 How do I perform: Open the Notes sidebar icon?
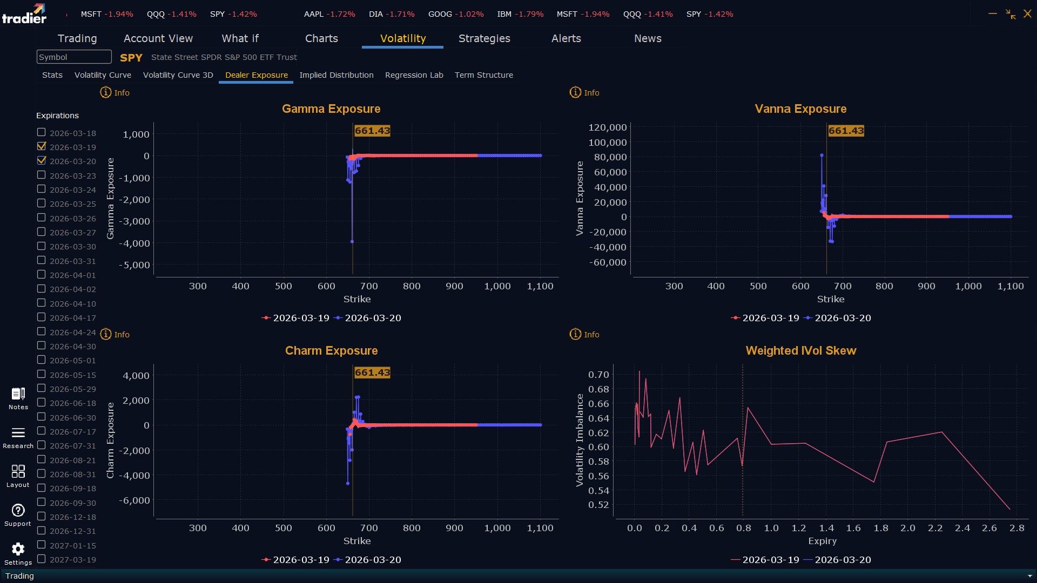(x=18, y=394)
